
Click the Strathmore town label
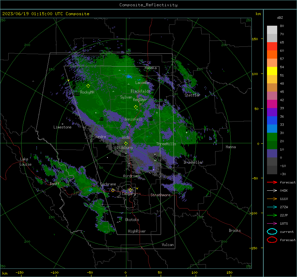(160, 195)
